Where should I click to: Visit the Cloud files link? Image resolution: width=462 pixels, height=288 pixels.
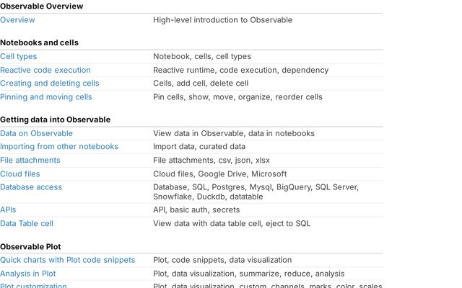click(x=20, y=174)
